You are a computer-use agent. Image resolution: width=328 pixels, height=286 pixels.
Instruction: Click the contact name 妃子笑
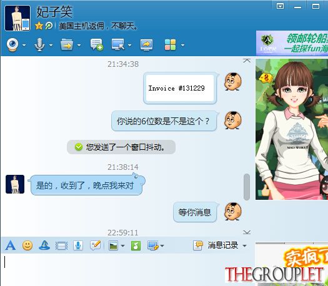tap(54, 12)
